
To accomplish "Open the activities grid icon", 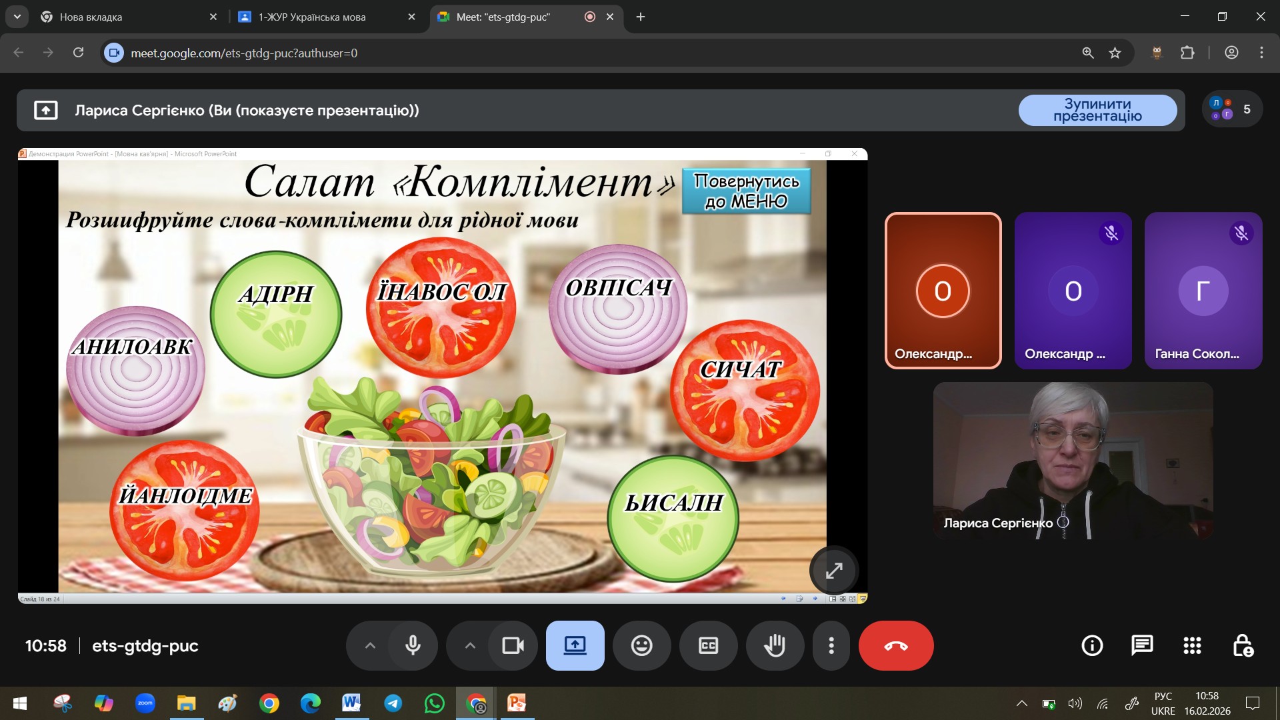I will [x=1192, y=645].
